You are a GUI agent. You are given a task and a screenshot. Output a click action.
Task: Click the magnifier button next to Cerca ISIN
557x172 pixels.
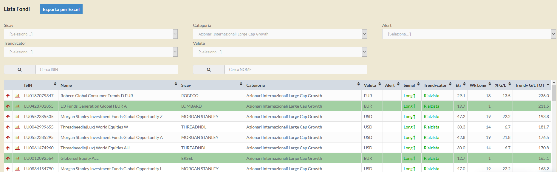click(x=20, y=69)
